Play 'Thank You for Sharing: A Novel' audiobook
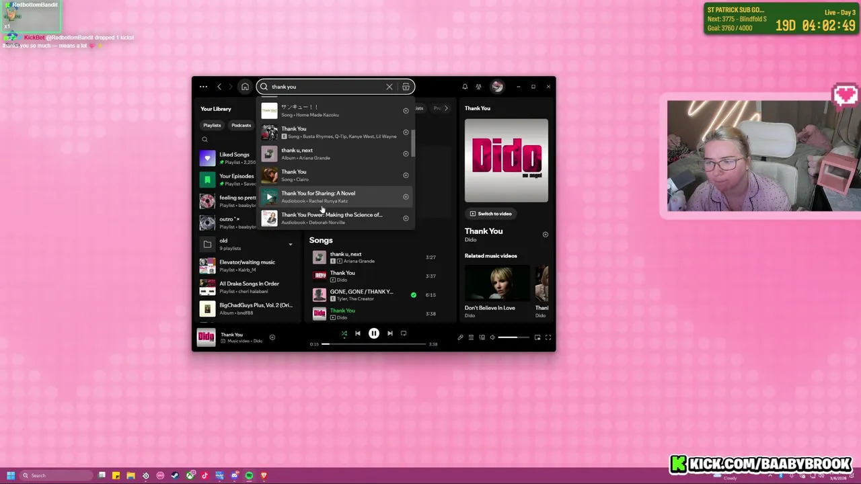This screenshot has width=861, height=484. click(x=269, y=197)
